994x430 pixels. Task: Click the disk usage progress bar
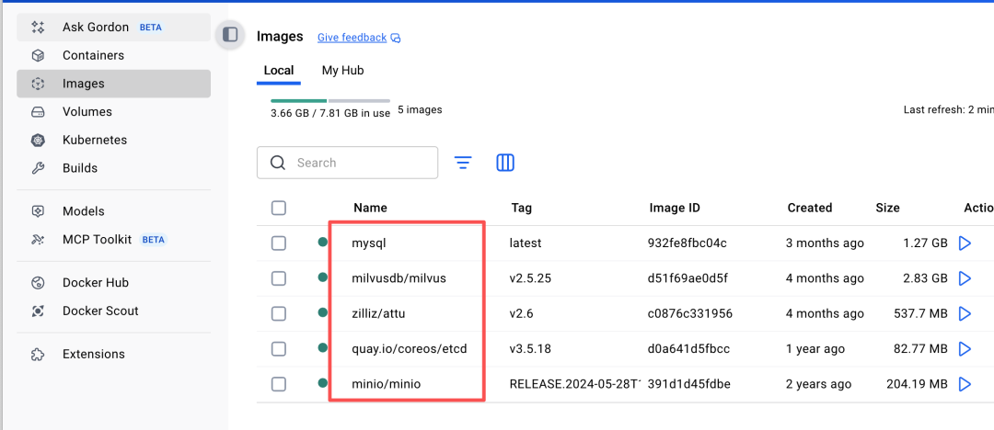(330, 101)
